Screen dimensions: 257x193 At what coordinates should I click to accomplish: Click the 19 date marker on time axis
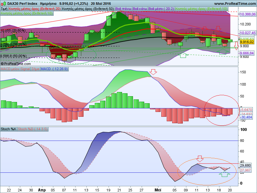[108, 190]
